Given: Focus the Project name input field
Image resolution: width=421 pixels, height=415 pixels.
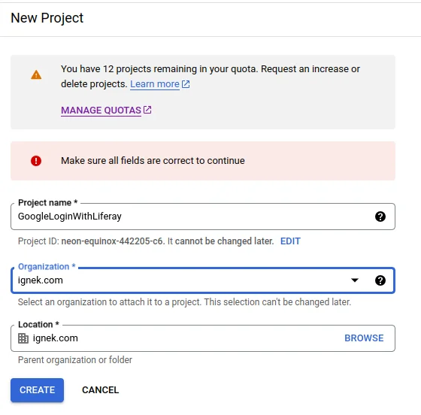Looking at the screenshot, I should (x=203, y=217).
